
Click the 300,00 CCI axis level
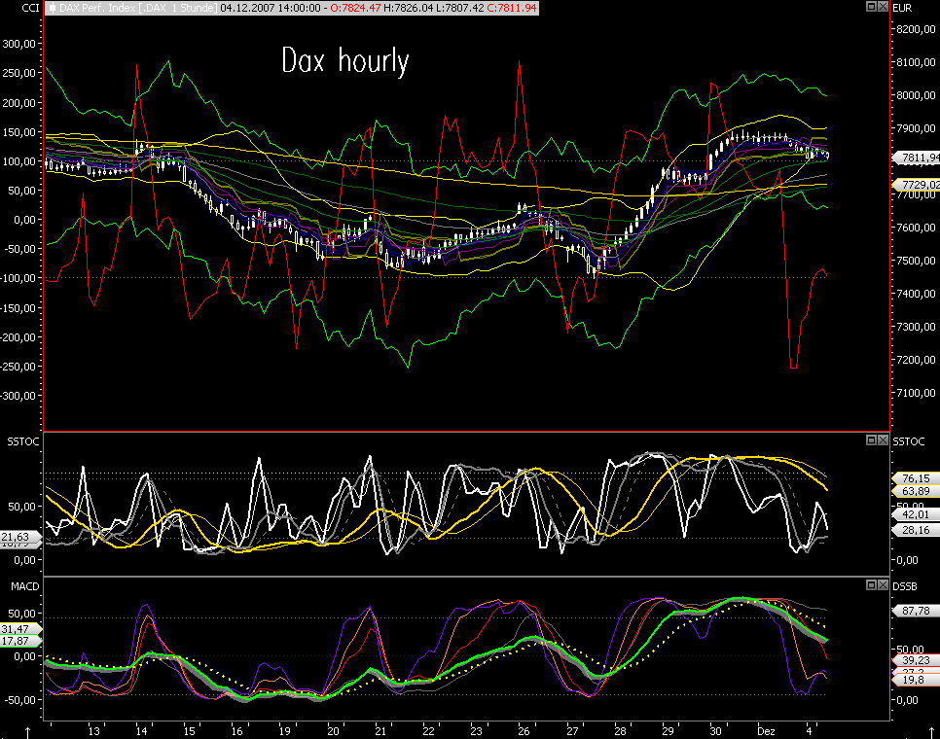pyautogui.click(x=18, y=44)
